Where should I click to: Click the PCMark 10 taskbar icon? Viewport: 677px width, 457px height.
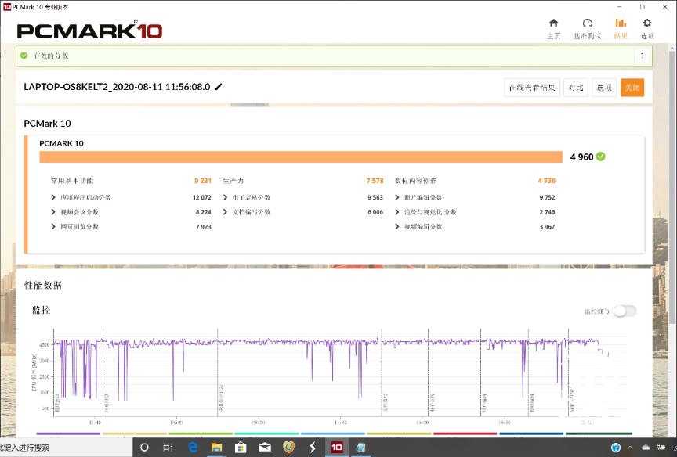(337, 448)
